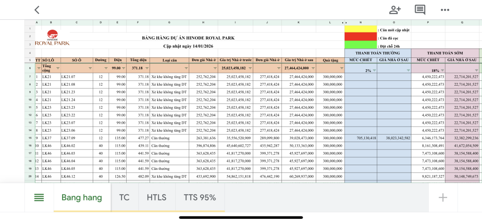Open the 2% MỨC CHIẾT filter dropdown
Viewport: 482px width, 223px height.
tap(374, 71)
